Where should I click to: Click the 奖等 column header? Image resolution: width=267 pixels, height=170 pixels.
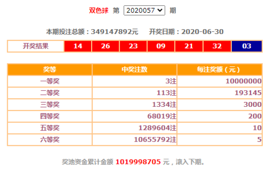point(50,70)
